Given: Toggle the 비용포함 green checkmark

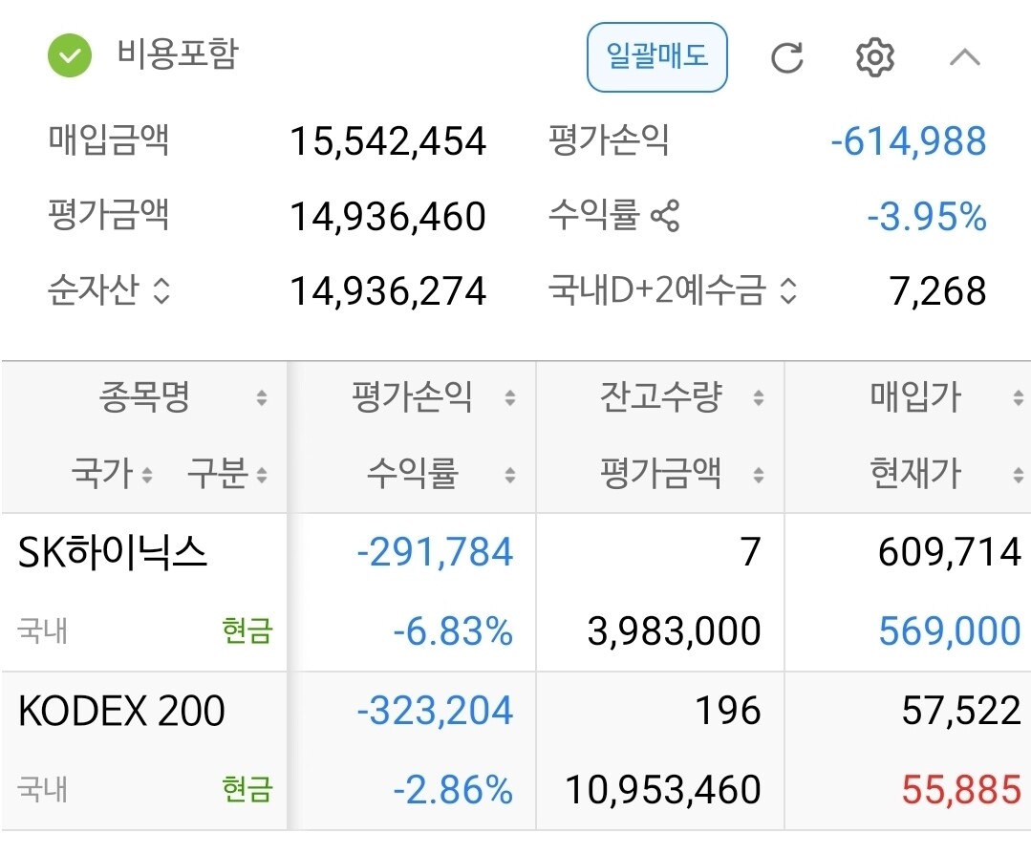Looking at the screenshot, I should point(70,55).
